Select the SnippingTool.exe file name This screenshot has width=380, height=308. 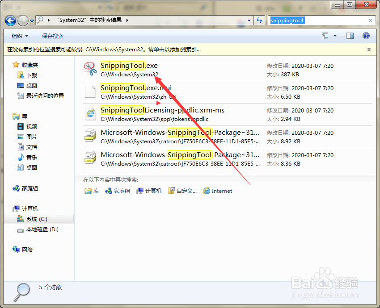[x=129, y=65]
